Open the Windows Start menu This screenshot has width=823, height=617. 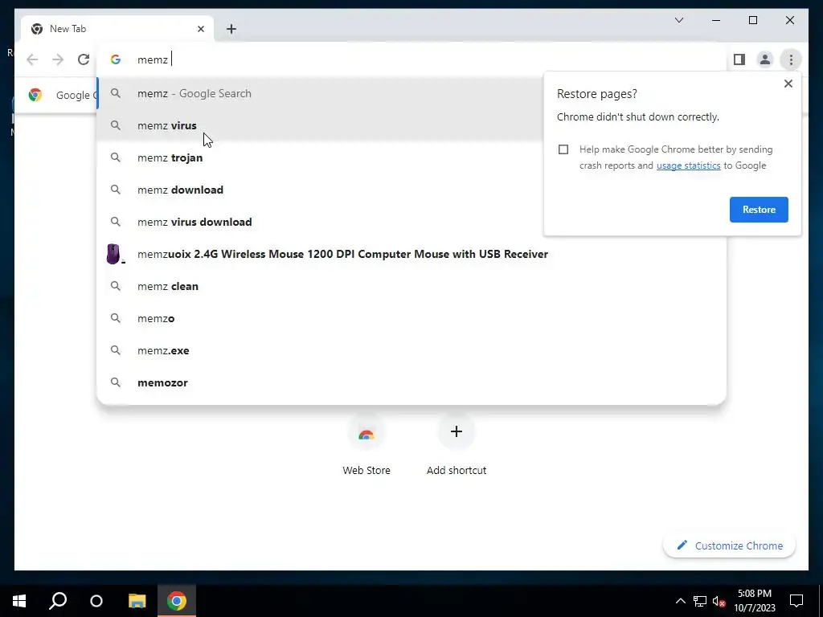[19, 601]
